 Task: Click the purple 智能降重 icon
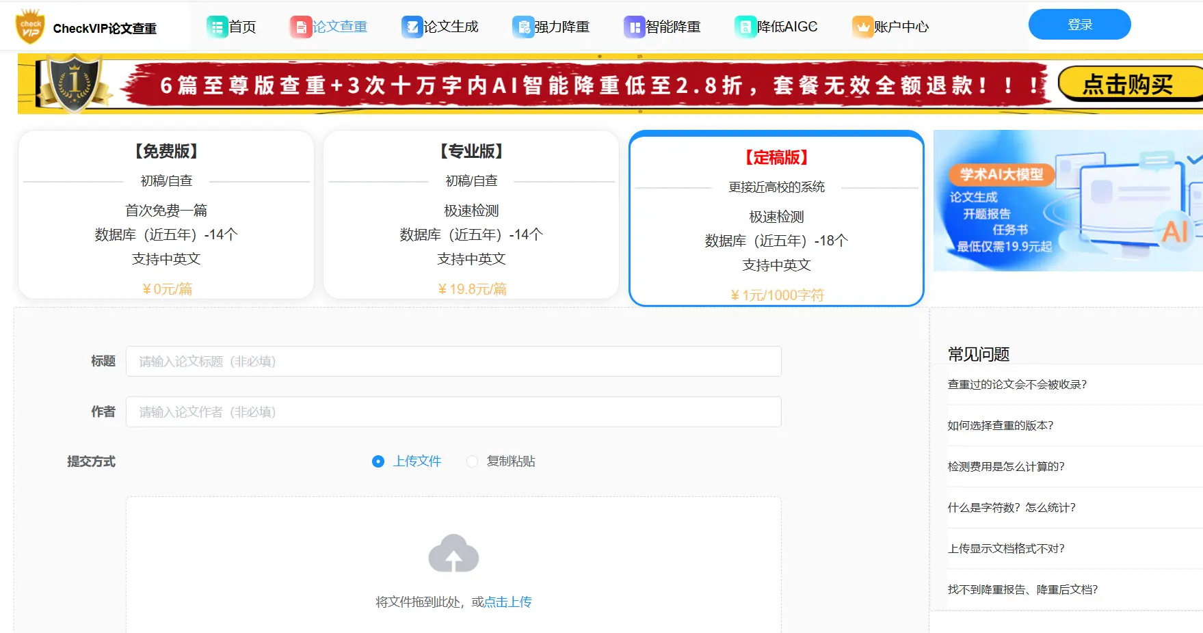[634, 27]
